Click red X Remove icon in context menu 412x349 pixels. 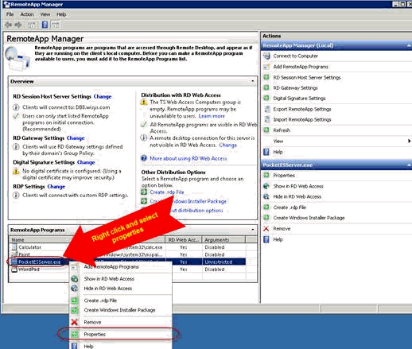click(75, 322)
